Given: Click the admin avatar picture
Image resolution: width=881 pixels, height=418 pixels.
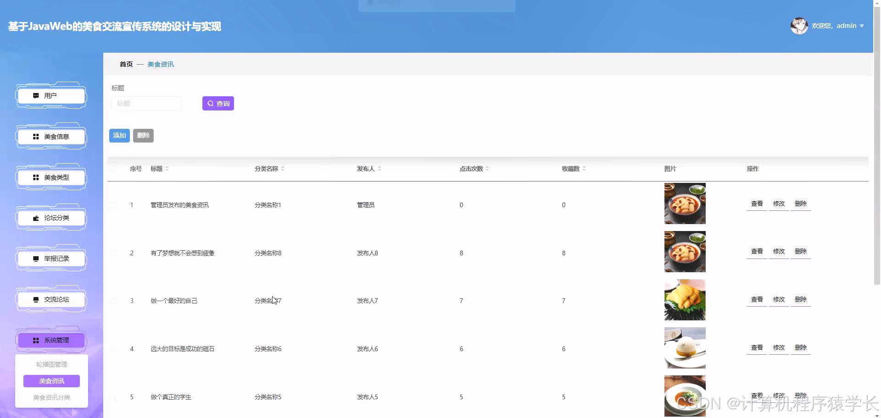Looking at the screenshot, I should 799,26.
